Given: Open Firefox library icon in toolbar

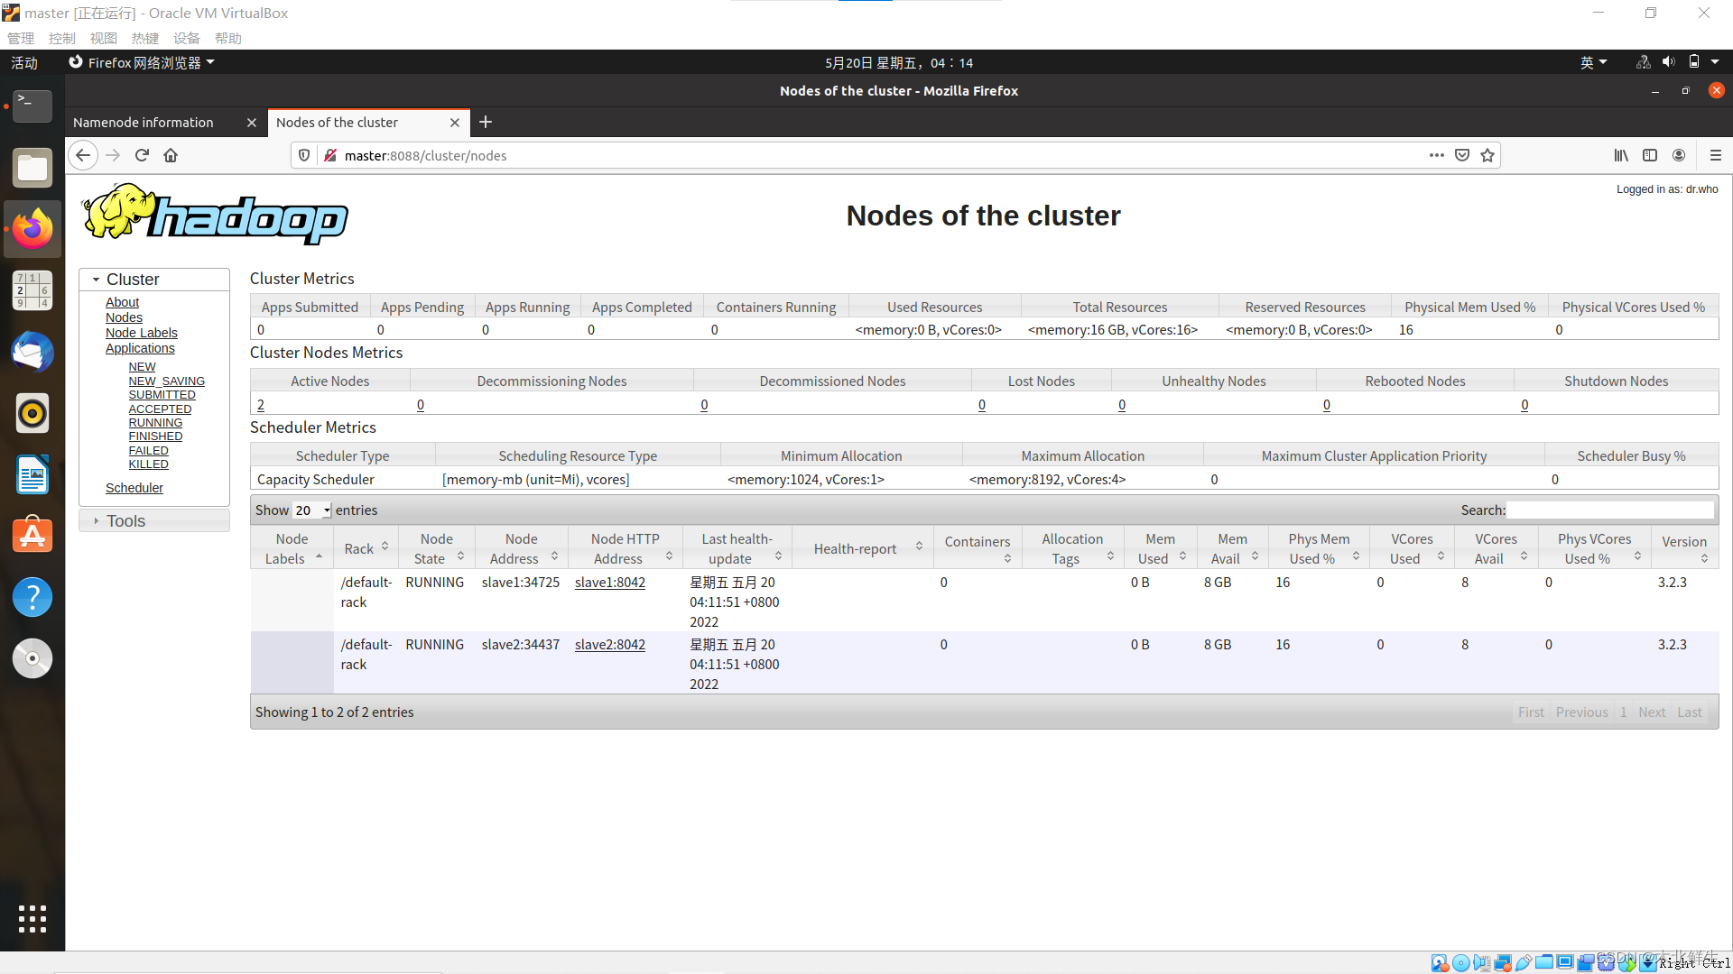Looking at the screenshot, I should (1621, 155).
